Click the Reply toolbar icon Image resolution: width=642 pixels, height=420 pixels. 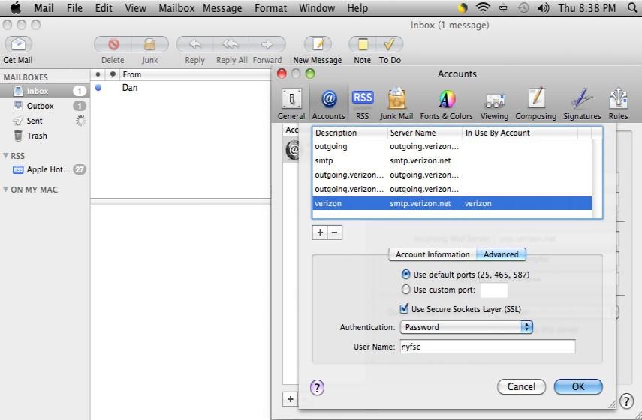click(x=195, y=44)
